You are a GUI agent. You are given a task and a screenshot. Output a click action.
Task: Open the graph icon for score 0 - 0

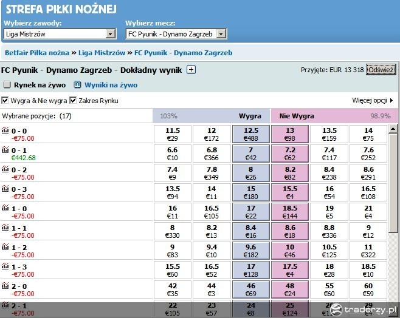[5, 130]
